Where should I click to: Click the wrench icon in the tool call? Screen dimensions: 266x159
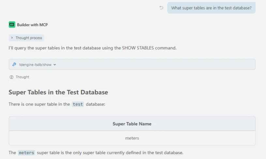point(14,65)
